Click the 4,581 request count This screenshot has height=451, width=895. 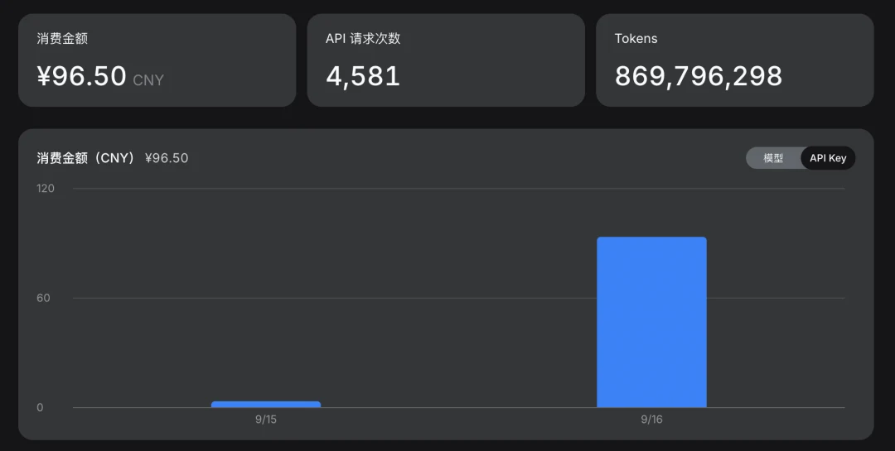pos(363,76)
